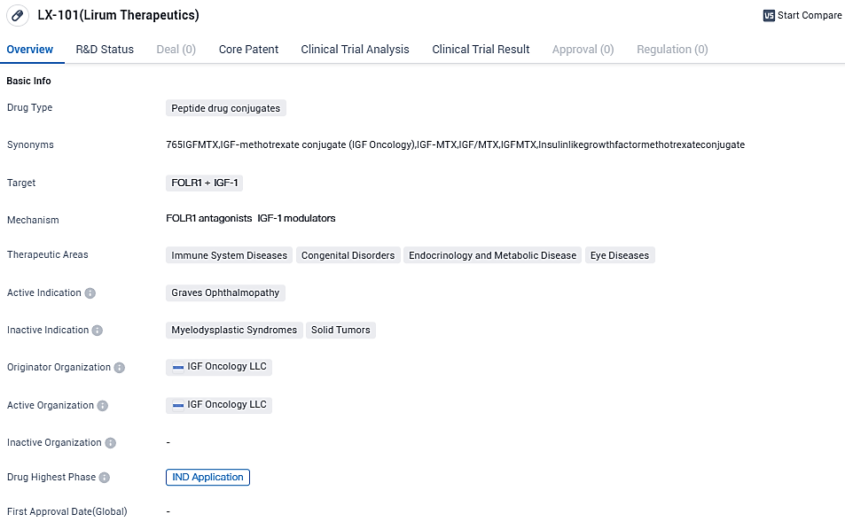Click Originator Organization's IGF Oncology flag logo
Viewport: 845px width, 522px height.
click(x=178, y=367)
